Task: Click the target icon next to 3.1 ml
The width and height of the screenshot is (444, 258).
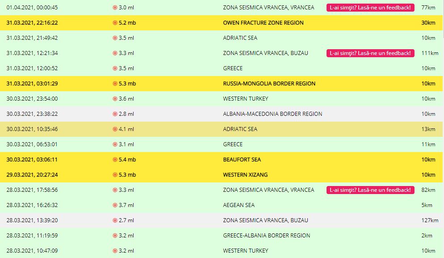Action: tap(115, 144)
